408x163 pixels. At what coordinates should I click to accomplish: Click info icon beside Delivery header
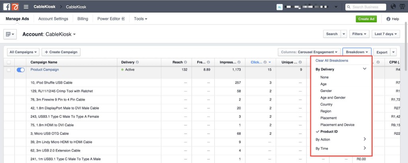click(137, 62)
